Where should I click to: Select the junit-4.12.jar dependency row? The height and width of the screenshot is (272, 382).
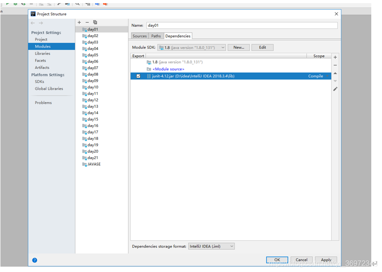point(231,76)
